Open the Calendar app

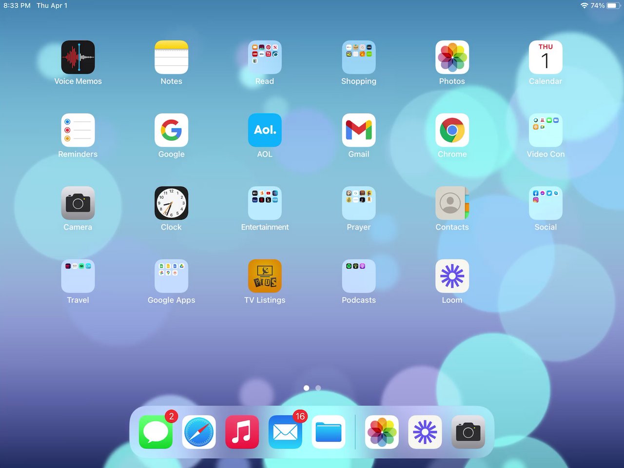click(x=546, y=57)
